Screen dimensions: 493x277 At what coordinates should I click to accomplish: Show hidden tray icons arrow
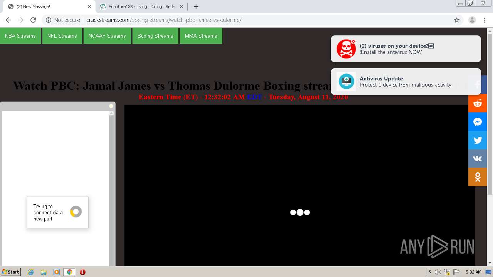point(430,272)
